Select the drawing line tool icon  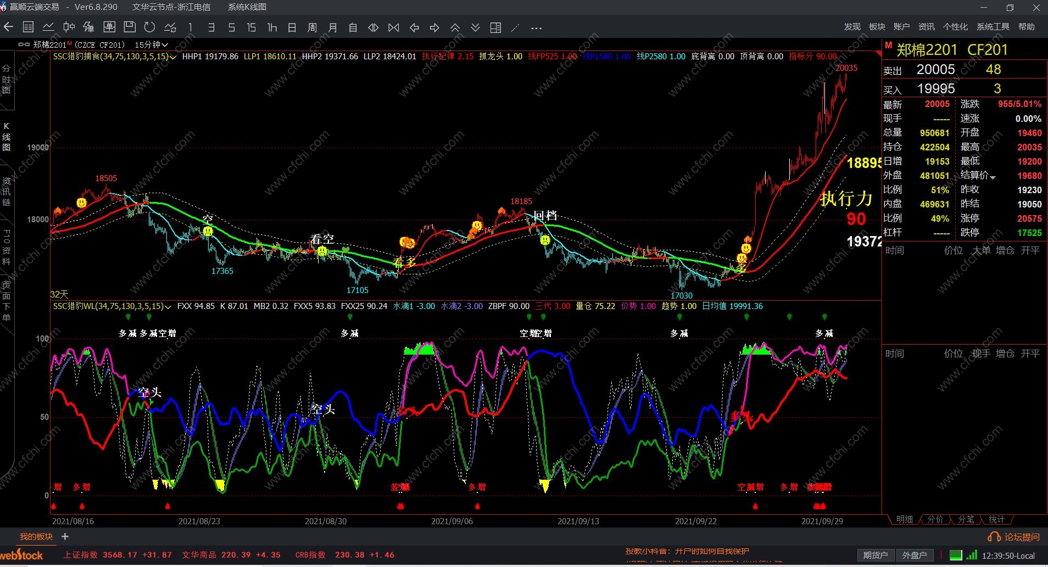(x=515, y=27)
